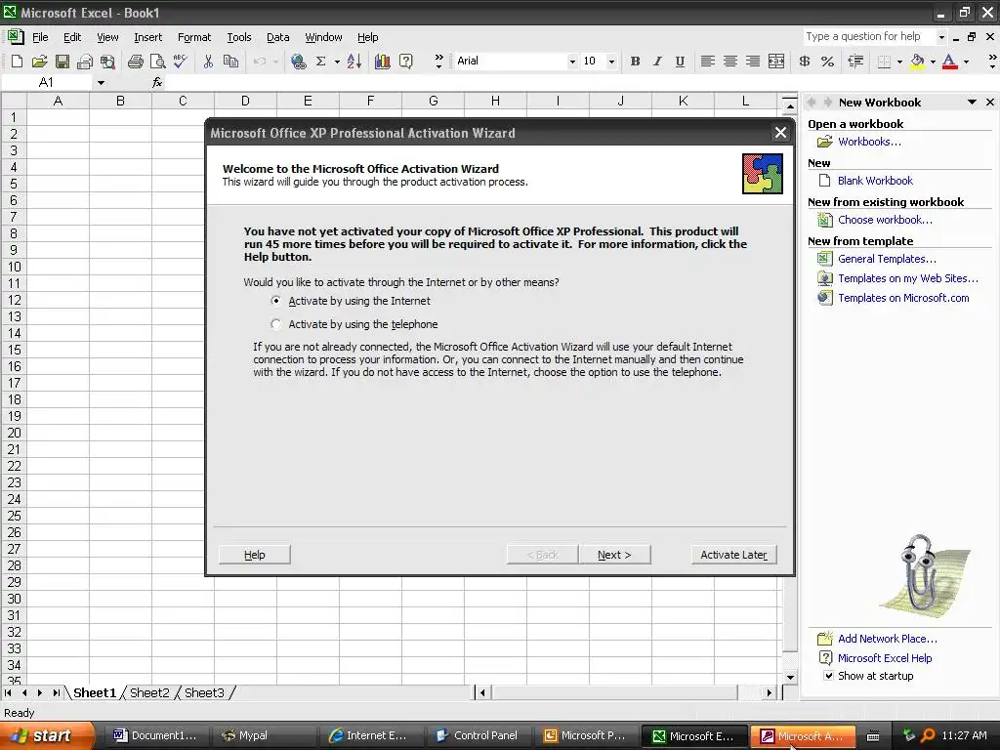
Task: Open the Font size dropdown
Action: (x=611, y=62)
